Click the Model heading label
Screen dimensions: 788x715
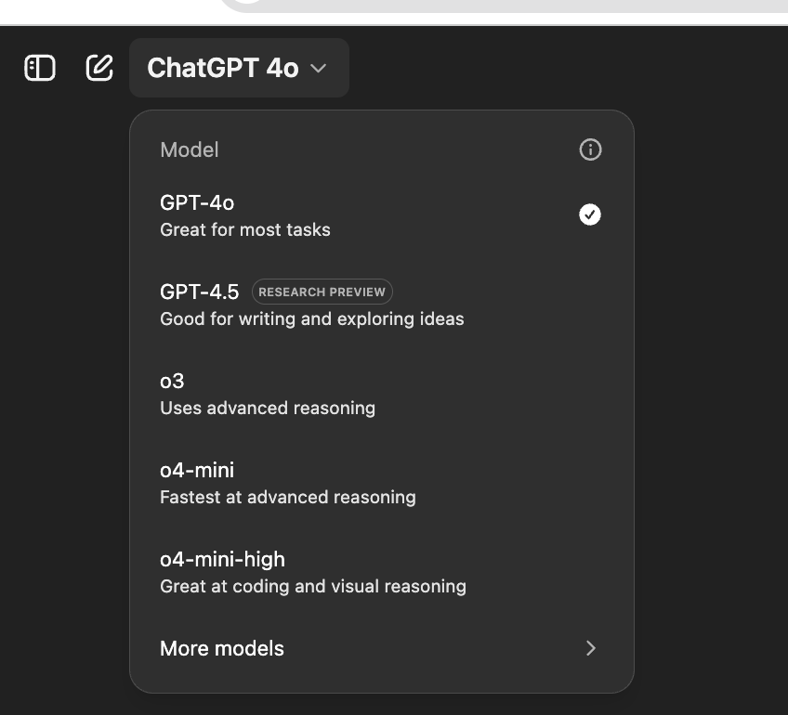[x=189, y=149]
